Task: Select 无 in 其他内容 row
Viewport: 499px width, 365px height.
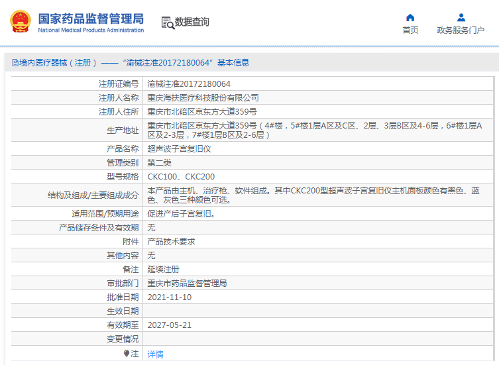Action: (151, 256)
